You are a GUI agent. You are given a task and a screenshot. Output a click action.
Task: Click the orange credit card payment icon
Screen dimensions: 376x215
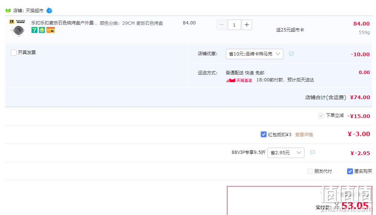pyautogui.click(x=50, y=30)
